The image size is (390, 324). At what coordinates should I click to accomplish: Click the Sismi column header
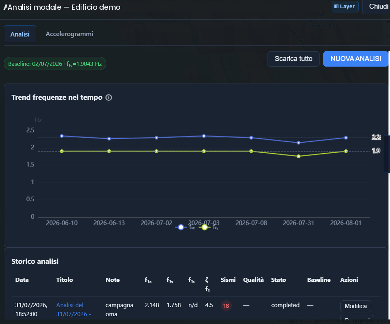pyautogui.click(x=228, y=280)
